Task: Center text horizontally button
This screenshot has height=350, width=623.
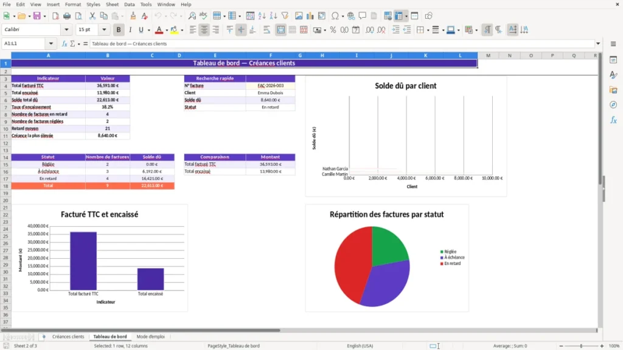Action: click(204, 30)
